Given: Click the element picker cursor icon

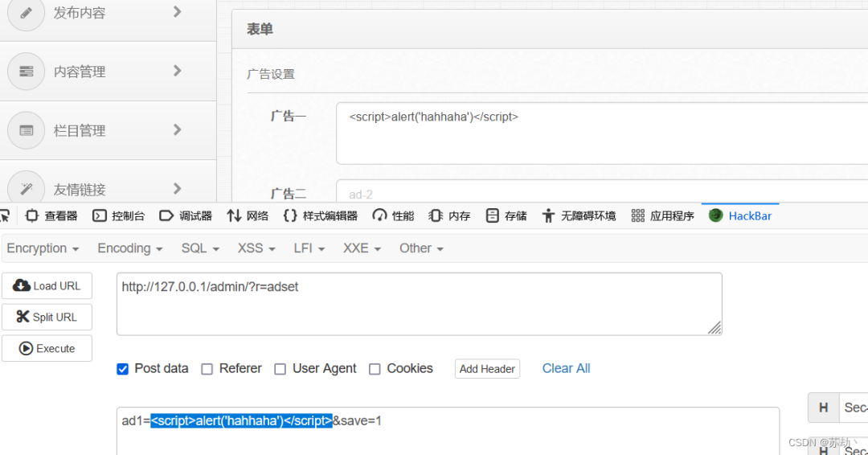Looking at the screenshot, I should (5, 216).
